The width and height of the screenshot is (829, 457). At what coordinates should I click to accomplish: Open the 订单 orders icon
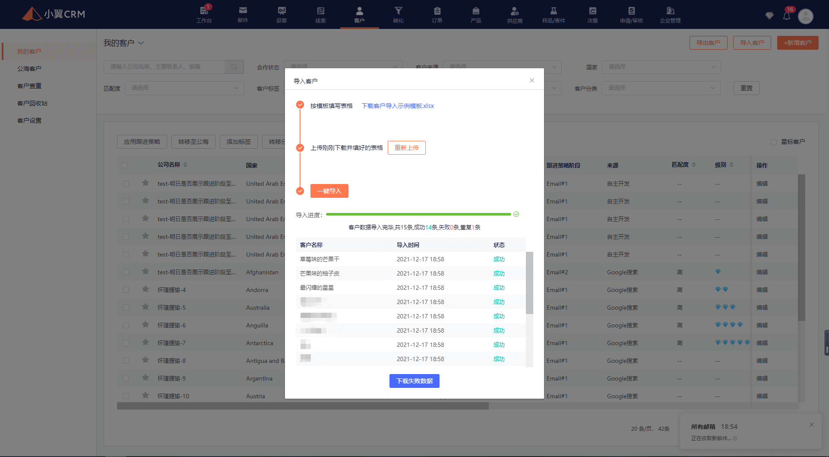tap(437, 14)
